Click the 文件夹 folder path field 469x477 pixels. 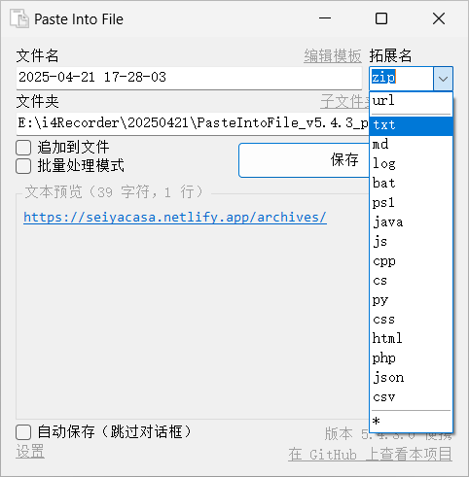pos(193,123)
